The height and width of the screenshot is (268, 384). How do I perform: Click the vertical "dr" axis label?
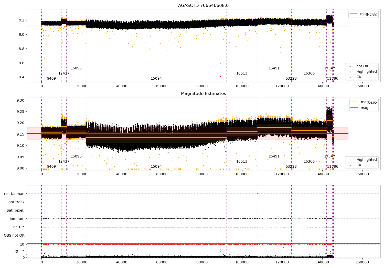[x=17, y=251]
